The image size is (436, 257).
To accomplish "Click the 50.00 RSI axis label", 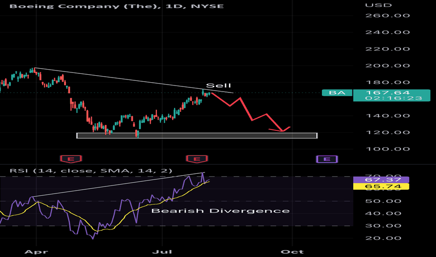I will coord(383,201).
